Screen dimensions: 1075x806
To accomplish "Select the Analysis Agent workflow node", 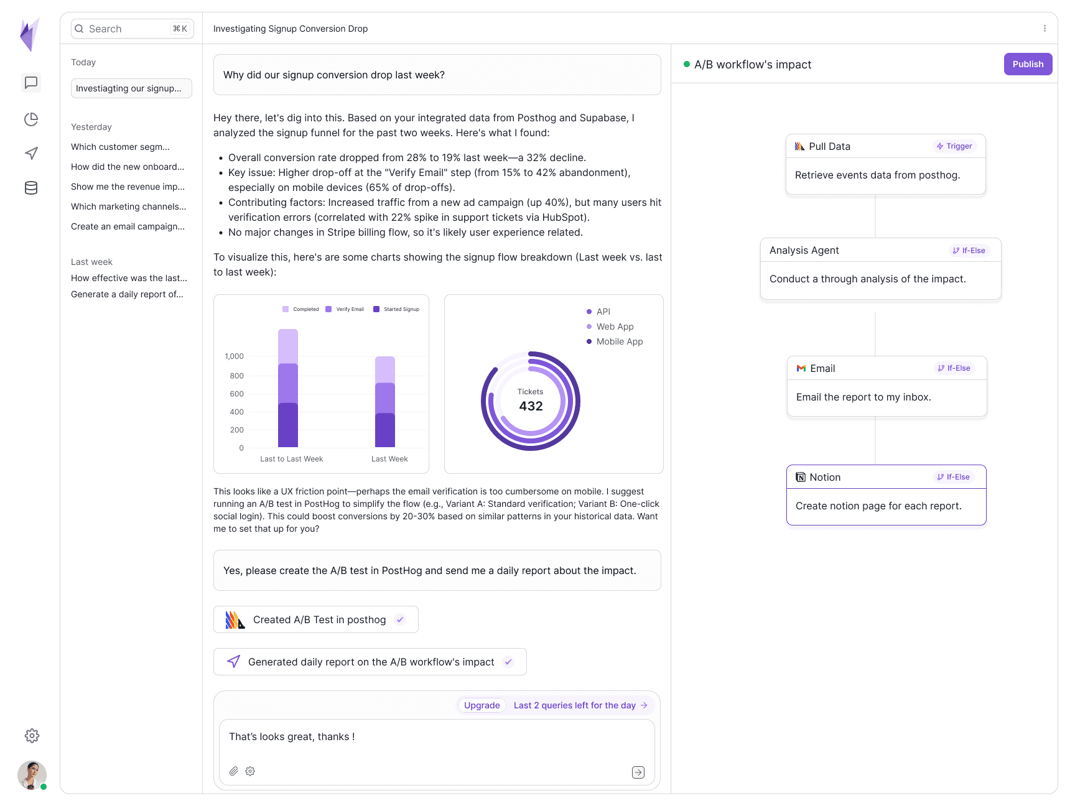I will 881,269.
